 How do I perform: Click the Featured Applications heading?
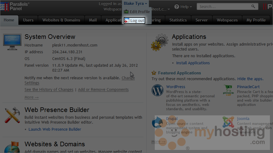point(180,73)
